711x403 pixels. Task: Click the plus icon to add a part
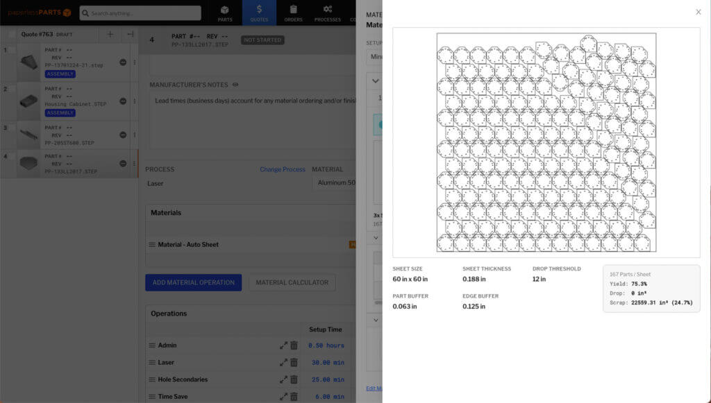click(110, 34)
